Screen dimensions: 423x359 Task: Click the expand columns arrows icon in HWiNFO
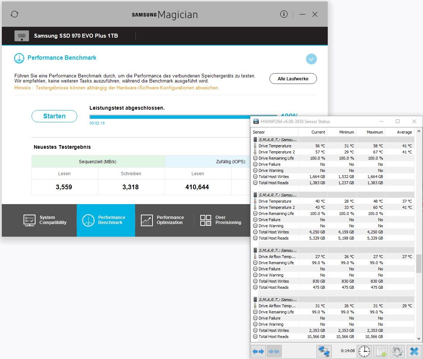pyautogui.click(x=258, y=351)
